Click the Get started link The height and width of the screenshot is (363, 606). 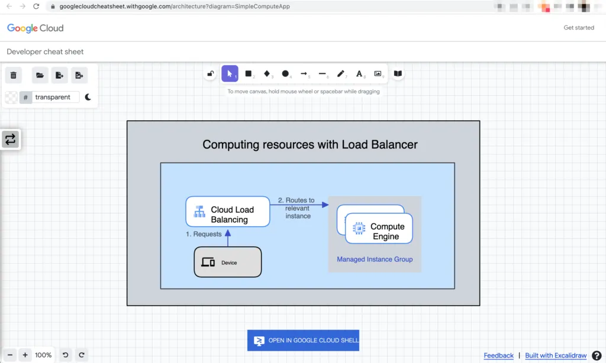579,27
